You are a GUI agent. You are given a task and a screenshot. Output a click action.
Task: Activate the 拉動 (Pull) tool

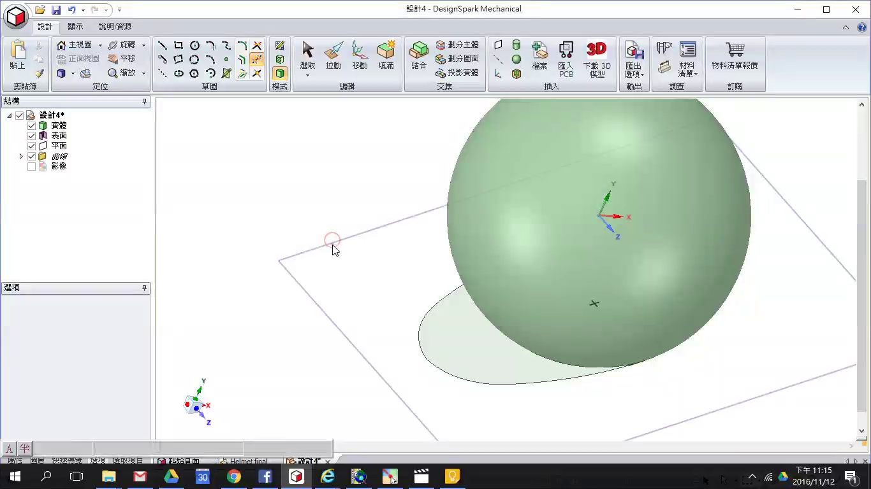[x=333, y=55]
